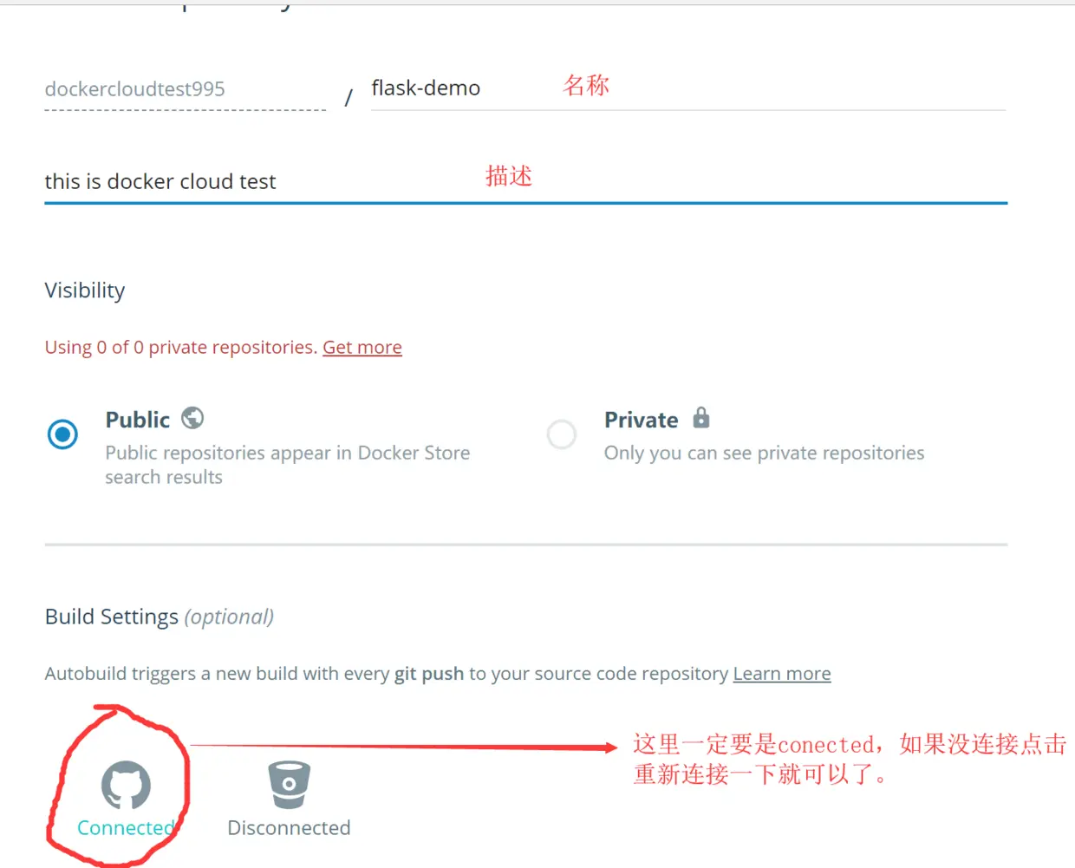1075x868 pixels.
Task: Click the bold git push text
Action: (429, 674)
